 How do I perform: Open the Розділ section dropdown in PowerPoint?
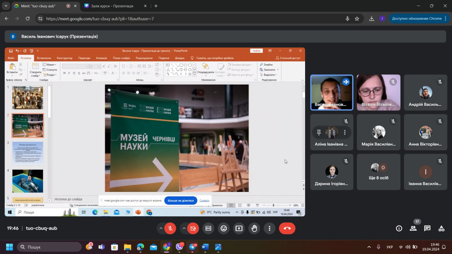pyautogui.click(x=49, y=75)
